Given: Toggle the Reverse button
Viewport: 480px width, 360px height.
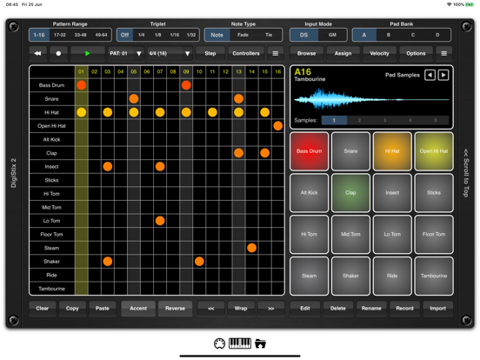Looking at the screenshot, I should [175, 309].
